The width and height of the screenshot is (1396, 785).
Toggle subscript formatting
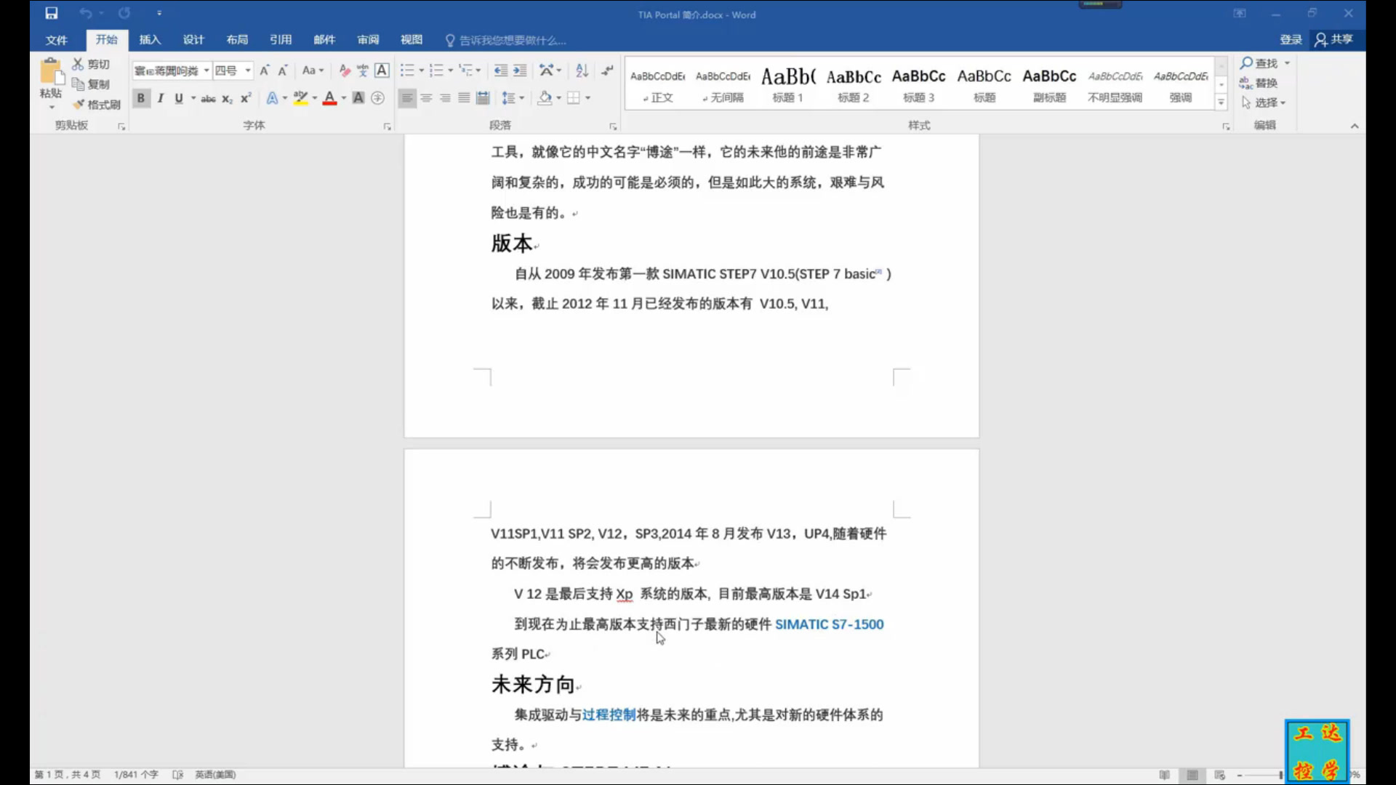228,98
